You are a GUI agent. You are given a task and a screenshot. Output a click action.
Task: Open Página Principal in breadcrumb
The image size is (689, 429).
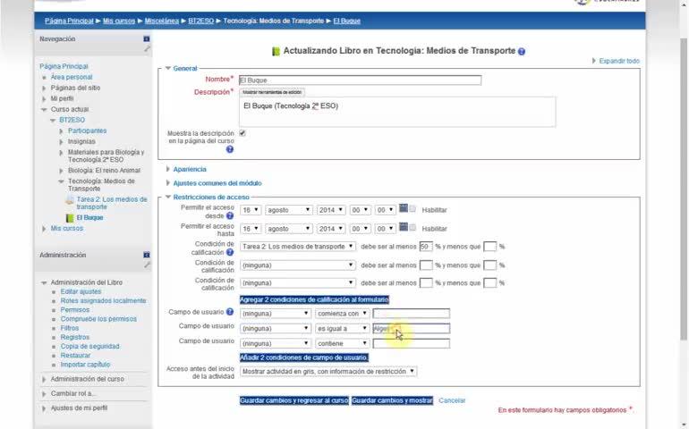pos(69,21)
